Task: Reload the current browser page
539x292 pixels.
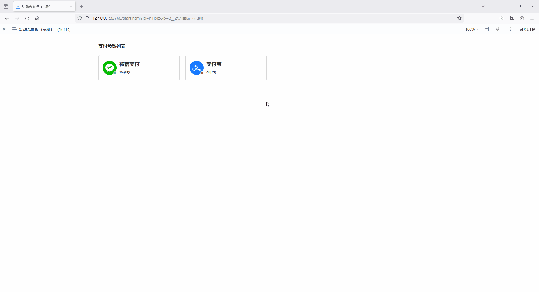Action: point(27,18)
